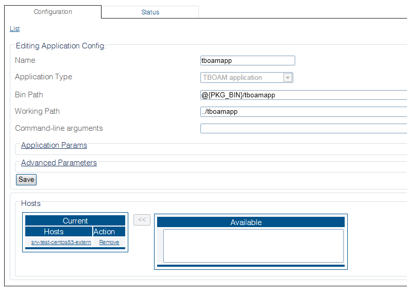407x293 pixels.
Task: Click the << move host button
Action: (x=142, y=220)
